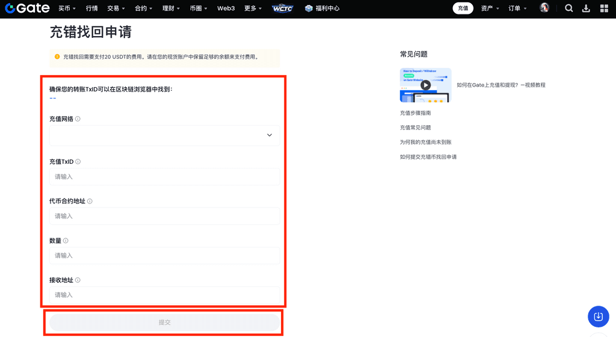Expand the 充值网络 dropdown selector
The width and height of the screenshot is (616, 337).
click(164, 135)
